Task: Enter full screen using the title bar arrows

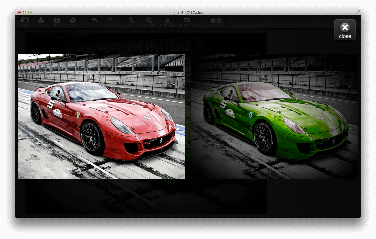Action: coord(357,12)
